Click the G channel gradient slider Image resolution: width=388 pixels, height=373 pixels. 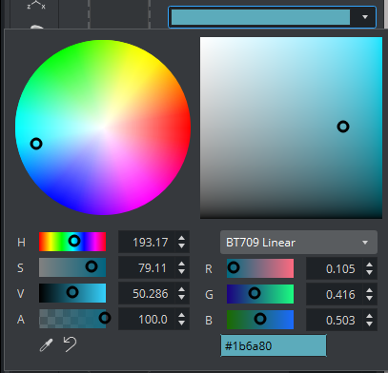click(x=260, y=294)
